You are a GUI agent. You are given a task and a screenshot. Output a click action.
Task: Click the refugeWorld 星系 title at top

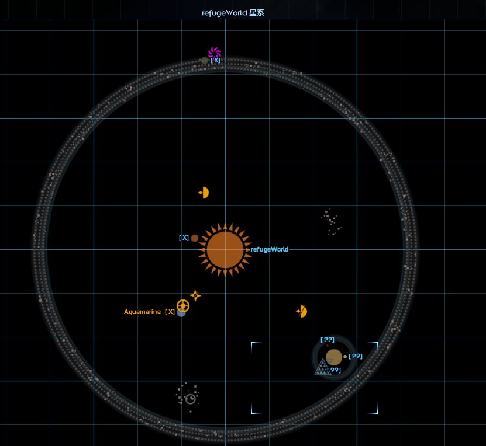coord(233,13)
